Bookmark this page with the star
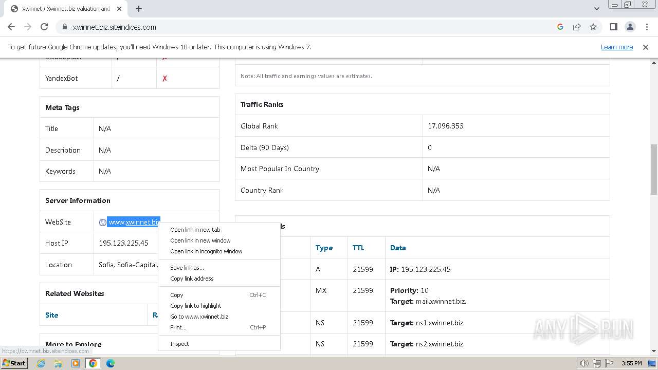 (593, 27)
